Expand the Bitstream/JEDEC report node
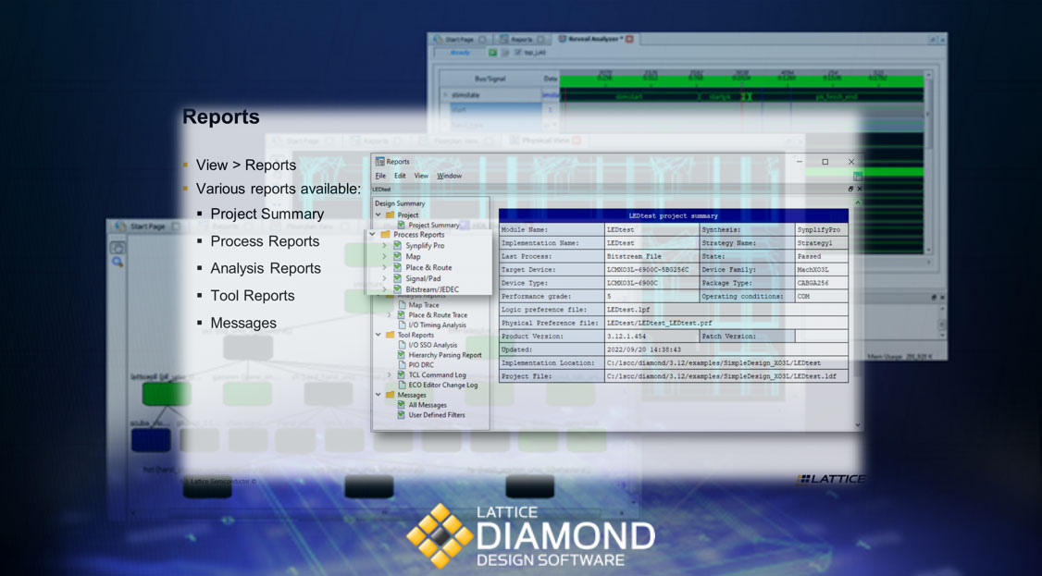Viewport: 1042px width, 576px height. pos(384,289)
